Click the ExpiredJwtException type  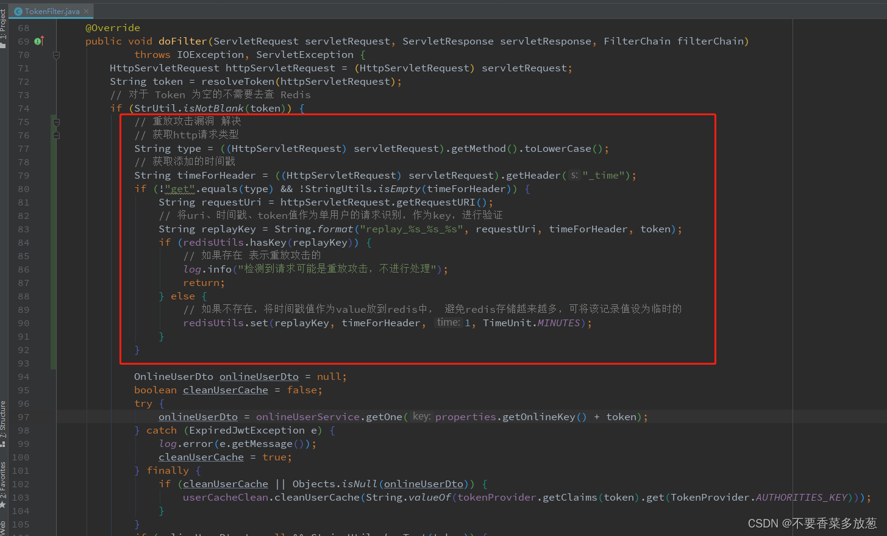[247, 431]
